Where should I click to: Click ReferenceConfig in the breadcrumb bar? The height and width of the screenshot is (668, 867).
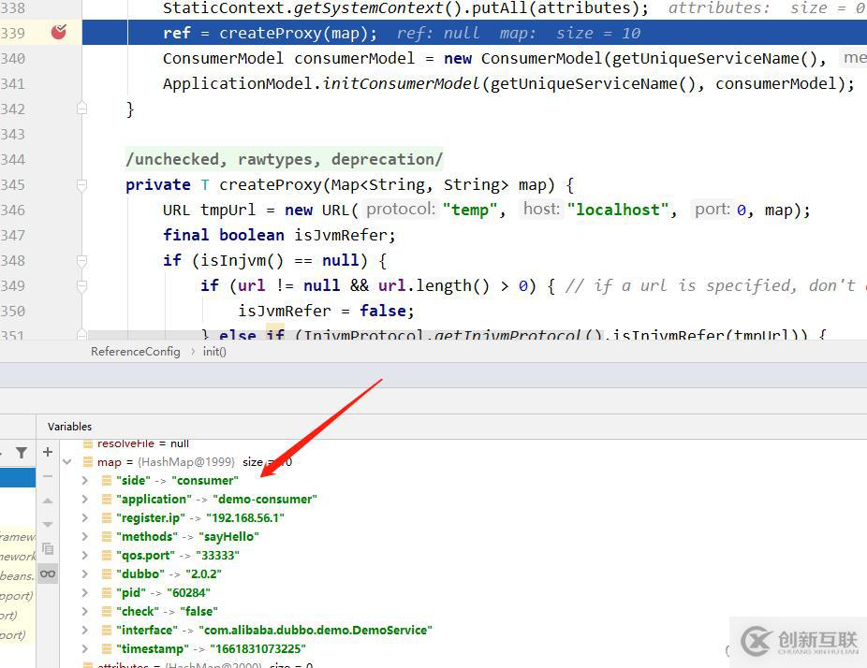135,352
